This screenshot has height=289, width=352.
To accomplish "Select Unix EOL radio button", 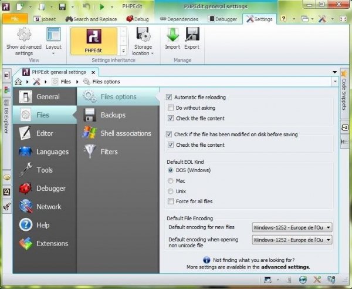I will 170,191.
